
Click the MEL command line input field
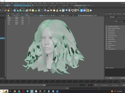pyautogui.click(x=84, y=88)
